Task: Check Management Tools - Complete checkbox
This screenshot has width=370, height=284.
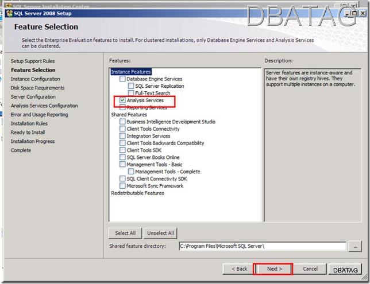Action: pyautogui.click(x=131, y=172)
